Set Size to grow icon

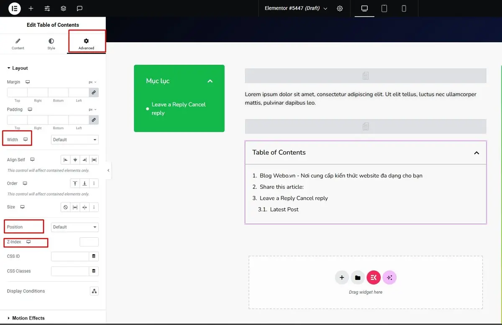(x=75, y=207)
